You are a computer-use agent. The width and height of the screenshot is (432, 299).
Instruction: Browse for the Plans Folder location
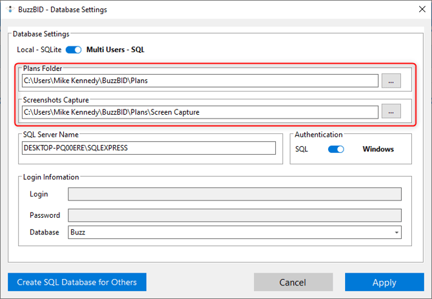(391, 81)
